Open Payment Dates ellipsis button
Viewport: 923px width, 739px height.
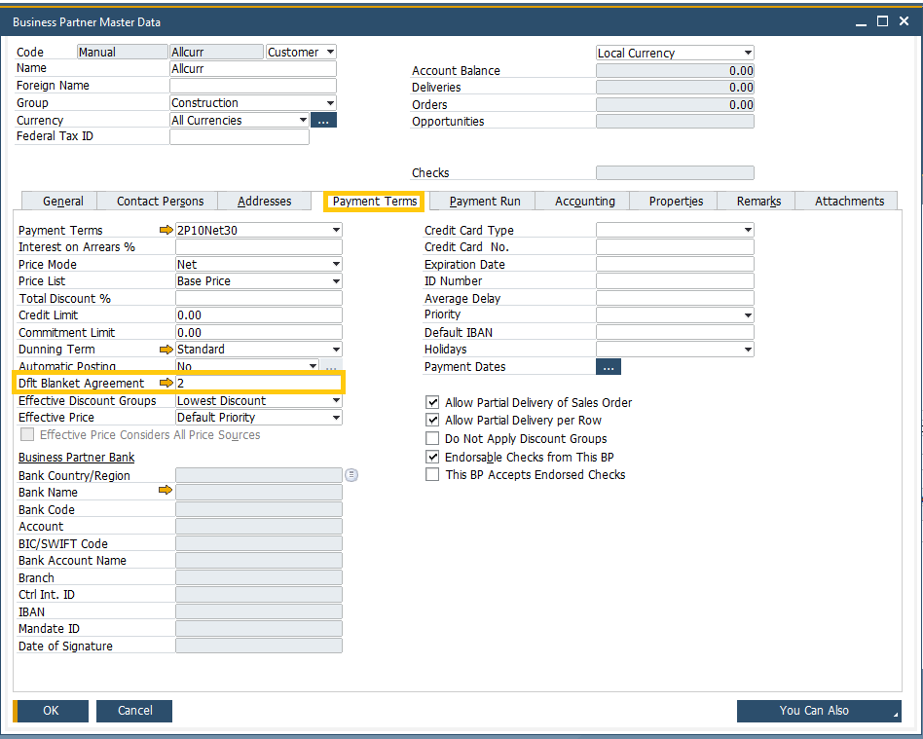pyautogui.click(x=609, y=367)
